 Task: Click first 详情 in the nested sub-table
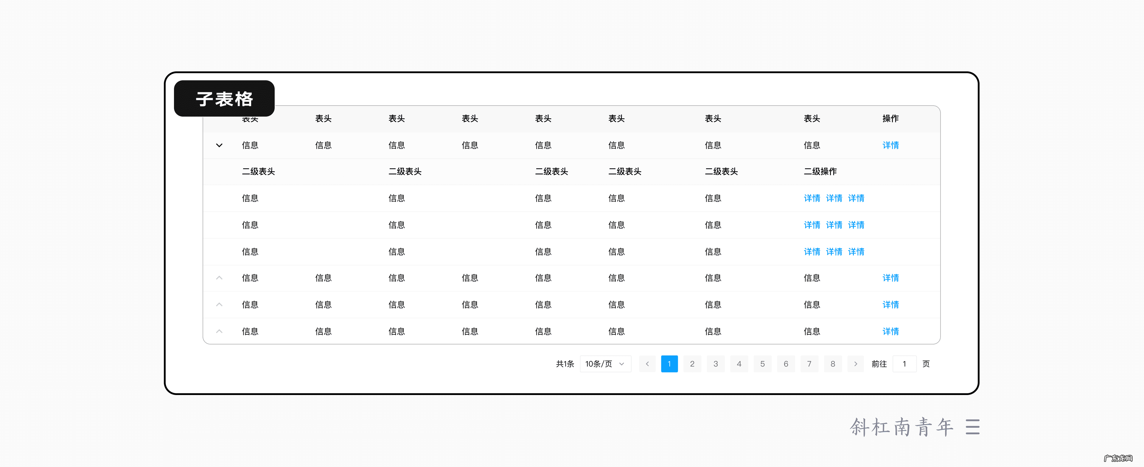[812, 198]
